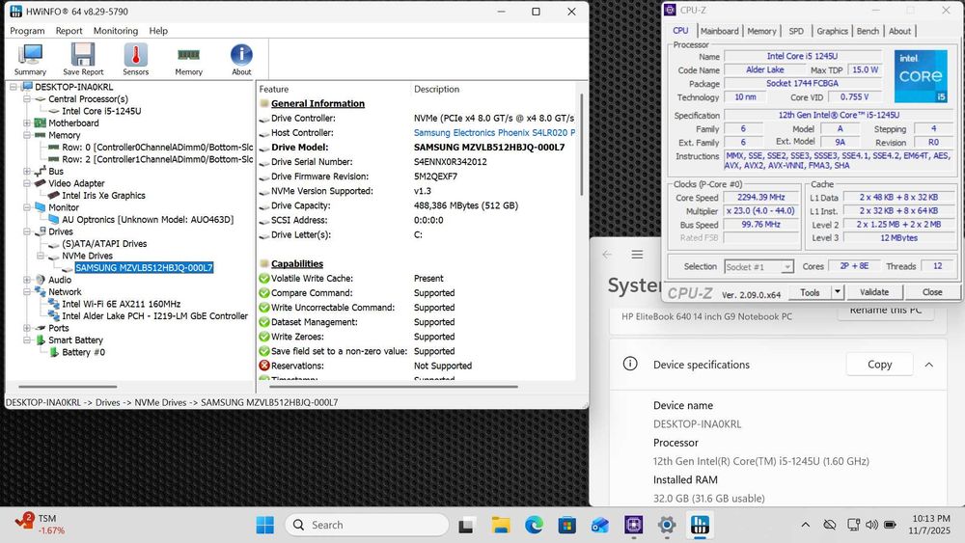
Task: Open the CPU-Z Socket #1 selection dropdown
Action: (x=786, y=267)
